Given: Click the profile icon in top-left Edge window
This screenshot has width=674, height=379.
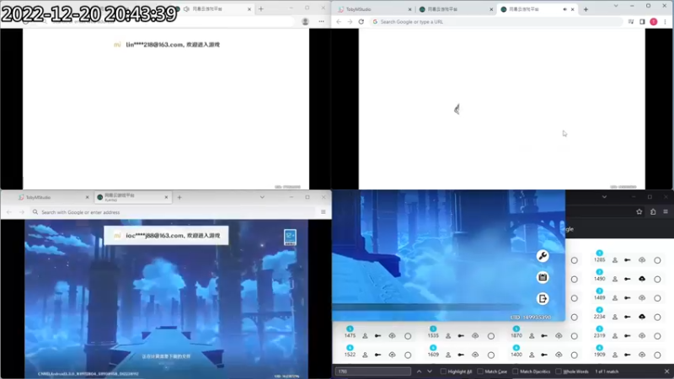Looking at the screenshot, I should (305, 22).
